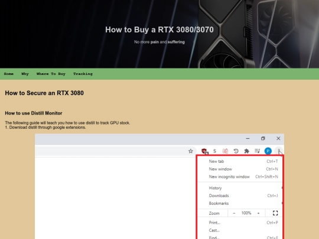Restore down the embedded Chrome window
Screen dimensions: 319x239
(x=263, y=139)
